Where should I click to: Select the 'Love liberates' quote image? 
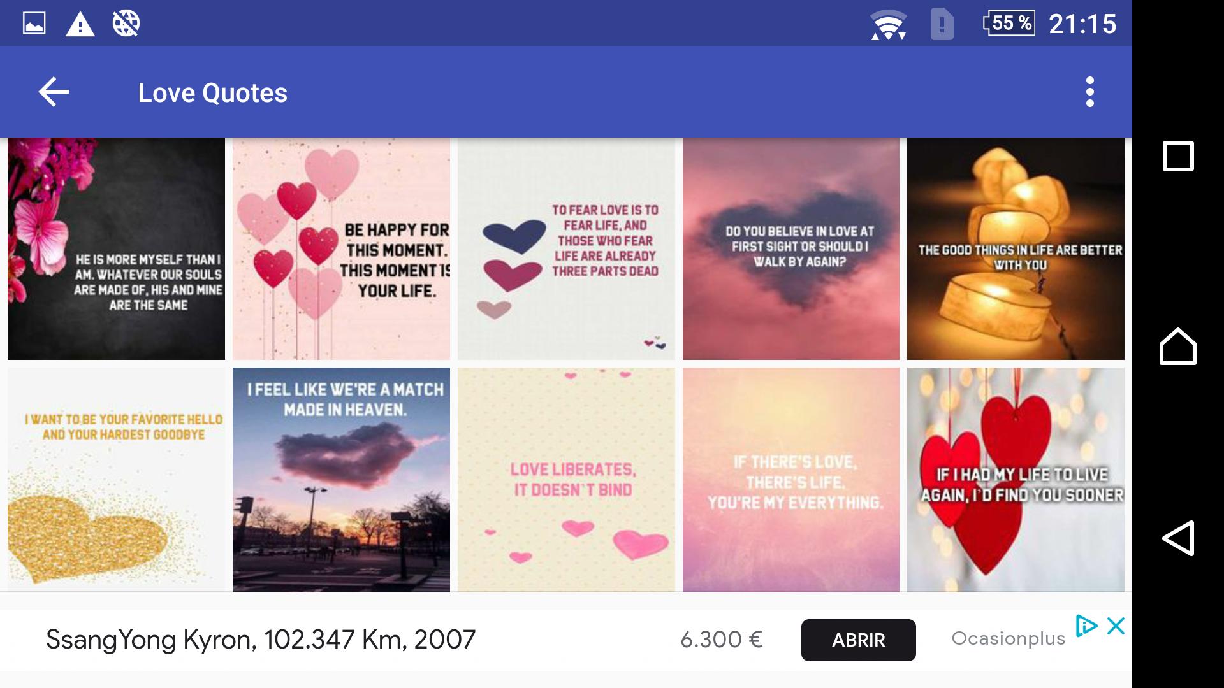[x=566, y=480]
